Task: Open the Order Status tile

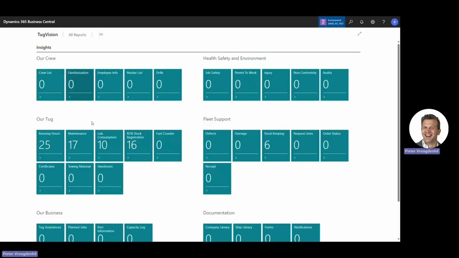Action: click(x=334, y=145)
